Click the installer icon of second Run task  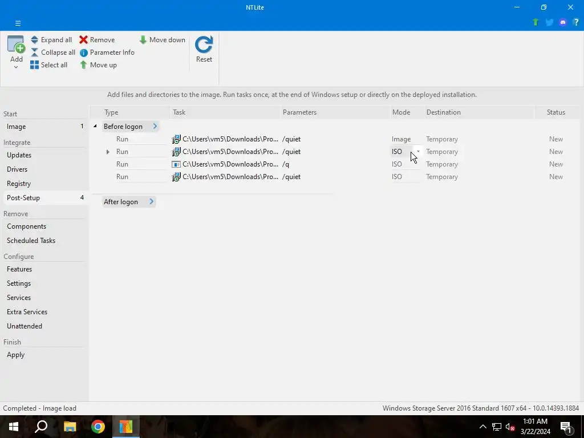click(176, 152)
